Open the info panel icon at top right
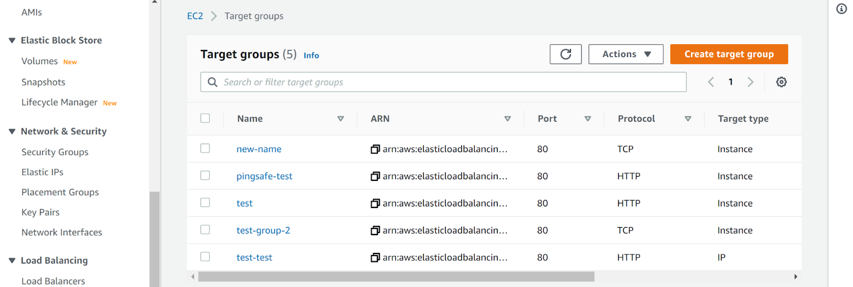Screen dimensions: 853x287 (841, 9)
